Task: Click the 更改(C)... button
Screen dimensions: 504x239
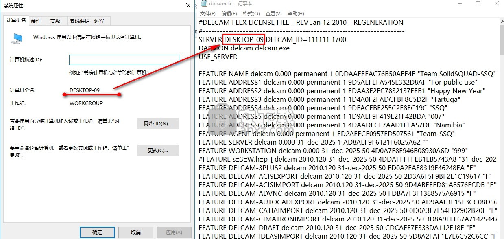Action: point(158,151)
